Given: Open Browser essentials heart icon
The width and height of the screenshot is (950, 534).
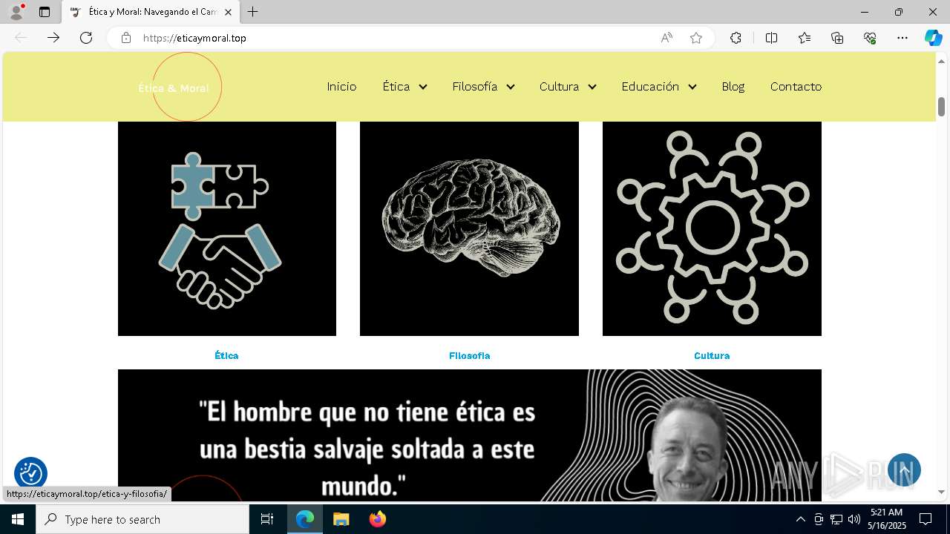Looking at the screenshot, I should click(870, 38).
